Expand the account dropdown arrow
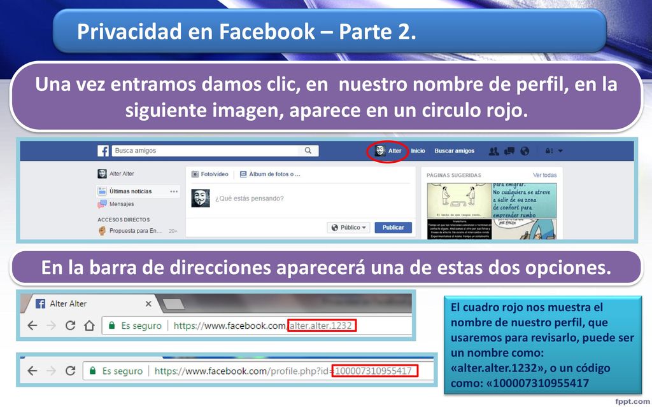Viewport: 652px width, 407px height. click(560, 151)
